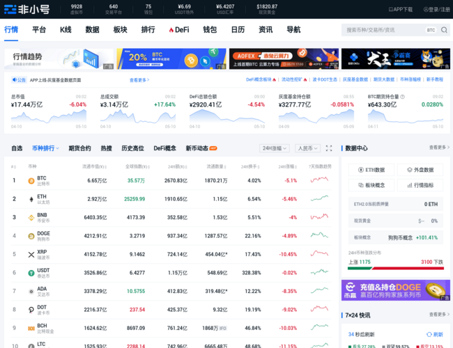The width and height of the screenshot is (453, 348).
Task: Select the 期货合约 table tab
Action: [79, 148]
